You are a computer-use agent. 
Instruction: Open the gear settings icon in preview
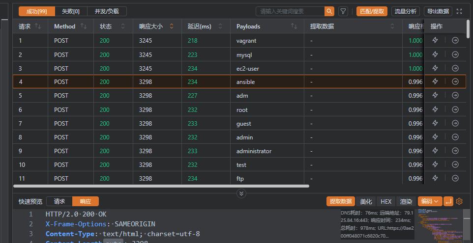459,201
